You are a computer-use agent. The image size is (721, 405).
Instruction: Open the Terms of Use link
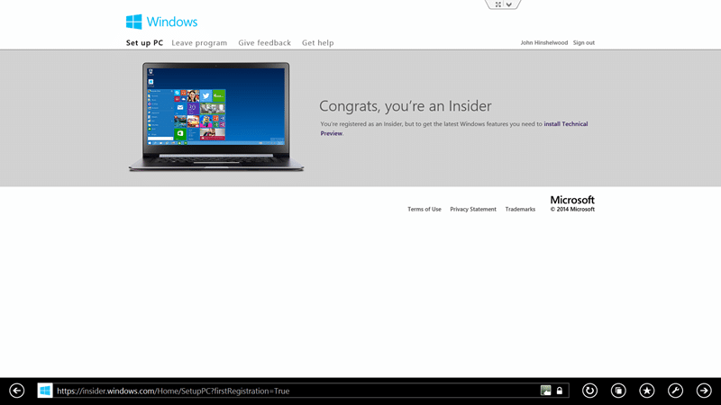click(x=424, y=209)
